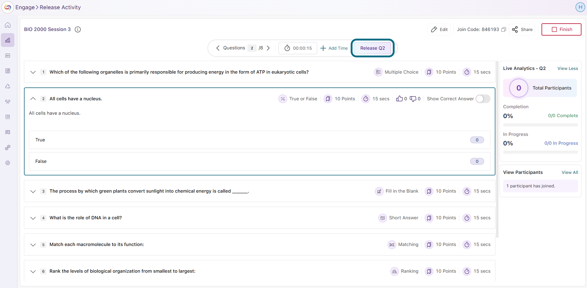Screen dimensions: 587x288
Task: Click Engage in the breadcrumb
Action: click(25, 7)
